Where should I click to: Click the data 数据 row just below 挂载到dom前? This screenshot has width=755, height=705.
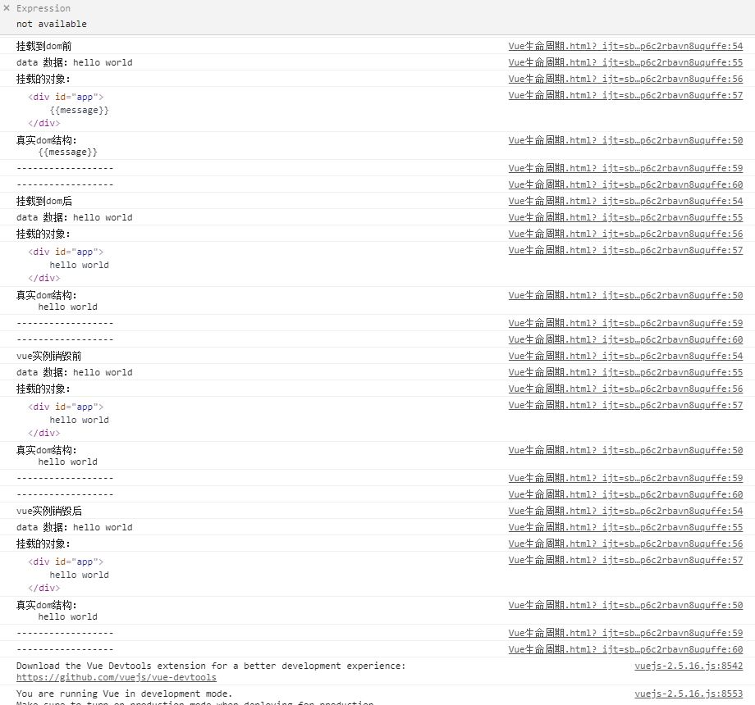74,62
